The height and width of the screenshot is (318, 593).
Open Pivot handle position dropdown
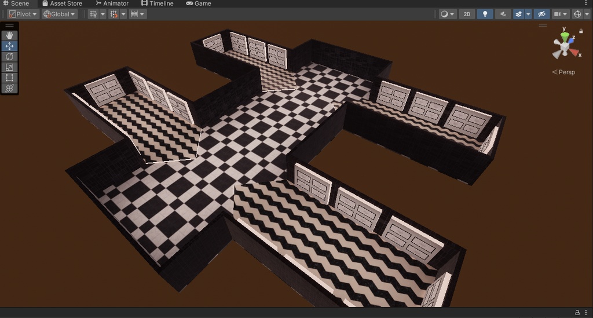[23, 14]
